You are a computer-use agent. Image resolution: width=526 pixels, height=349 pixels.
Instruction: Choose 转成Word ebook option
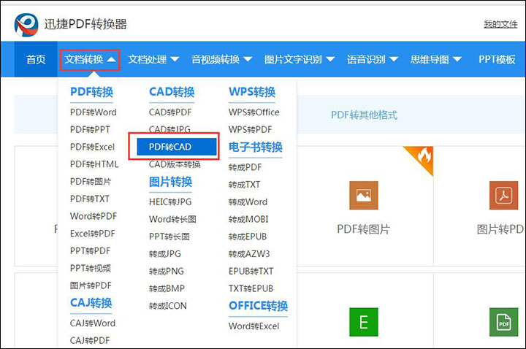pos(248,202)
